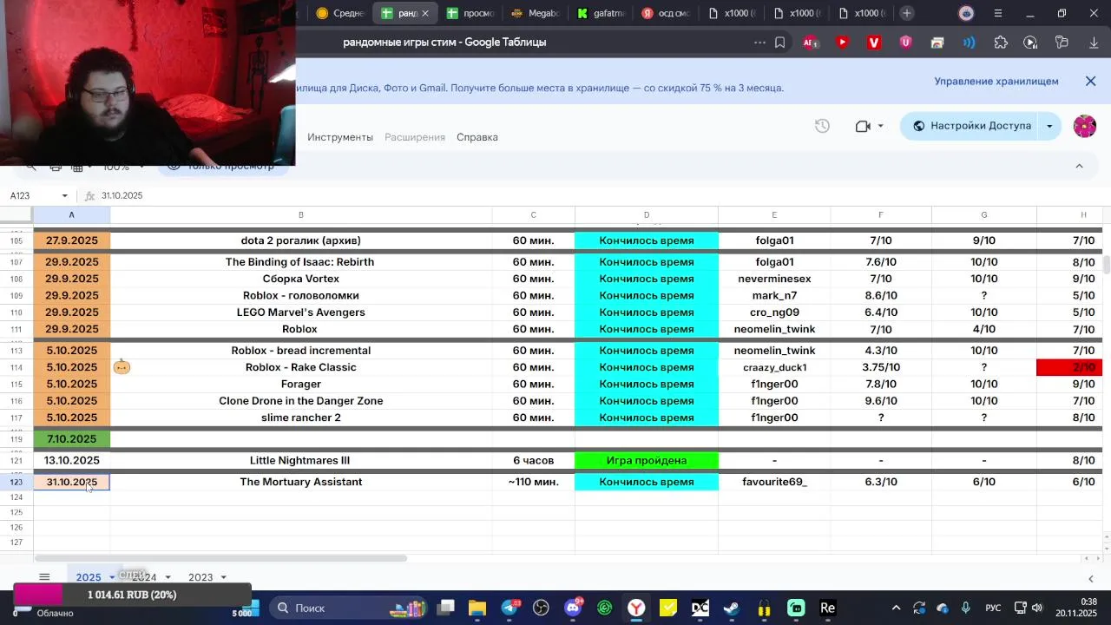Screen dimensions: 1111x625
Task: Select Clone Drone in the Danger Zone cell
Action: click(x=301, y=401)
